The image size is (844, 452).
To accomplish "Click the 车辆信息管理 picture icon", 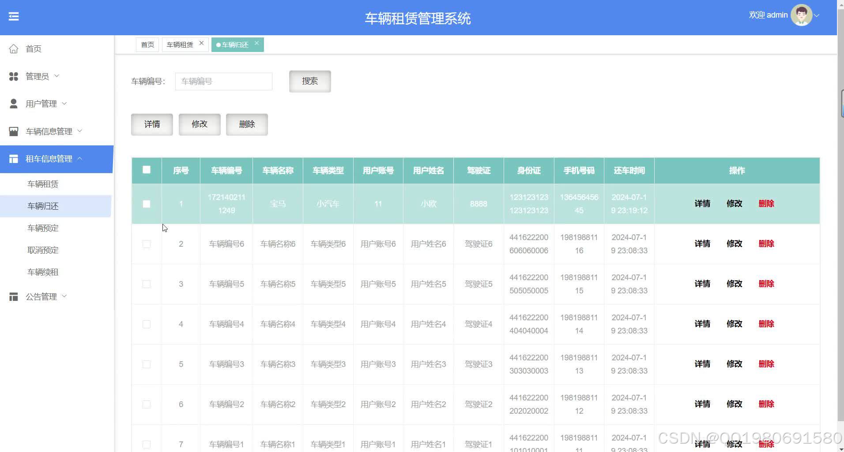I will point(13,131).
